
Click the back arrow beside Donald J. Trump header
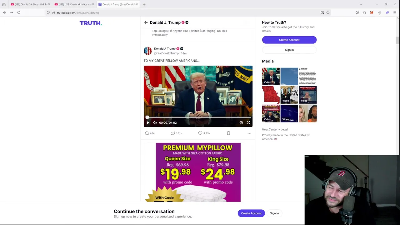146,22
